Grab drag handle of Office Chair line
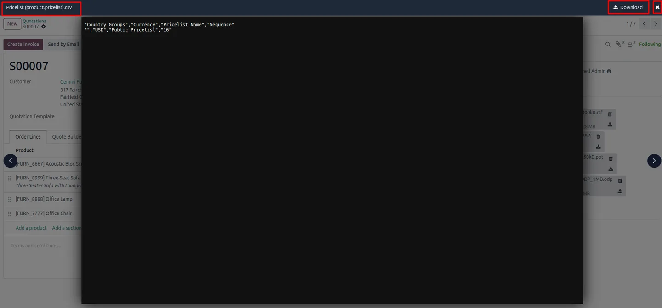This screenshot has width=662, height=308. [x=10, y=213]
